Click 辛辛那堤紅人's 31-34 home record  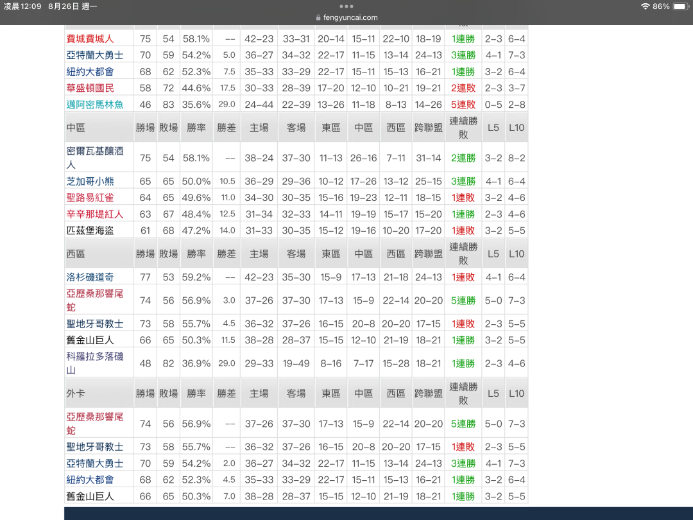coord(259,214)
